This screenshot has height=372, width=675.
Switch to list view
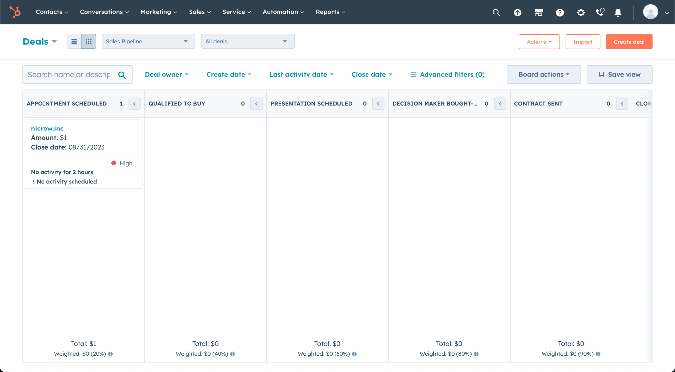[74, 41]
